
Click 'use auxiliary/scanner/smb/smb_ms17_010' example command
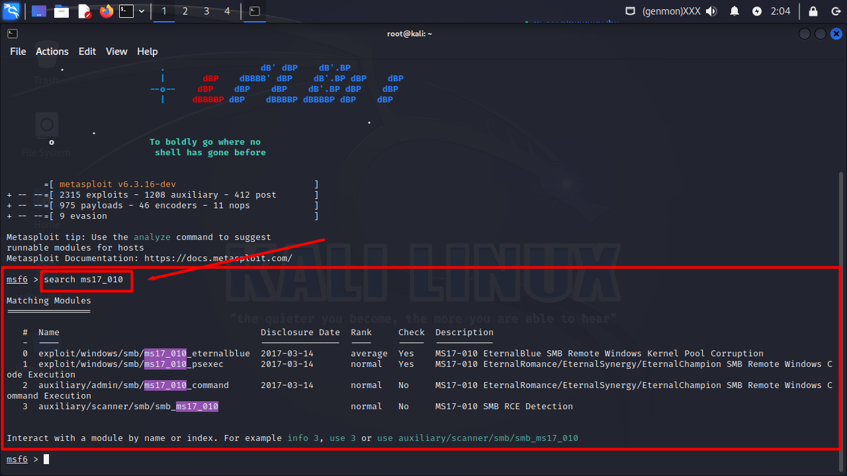pos(478,438)
